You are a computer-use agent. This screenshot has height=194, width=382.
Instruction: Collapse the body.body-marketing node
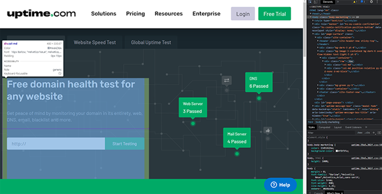click(x=311, y=17)
